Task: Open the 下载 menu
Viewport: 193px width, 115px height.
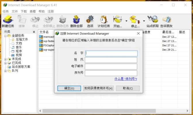Action: pos(24,11)
